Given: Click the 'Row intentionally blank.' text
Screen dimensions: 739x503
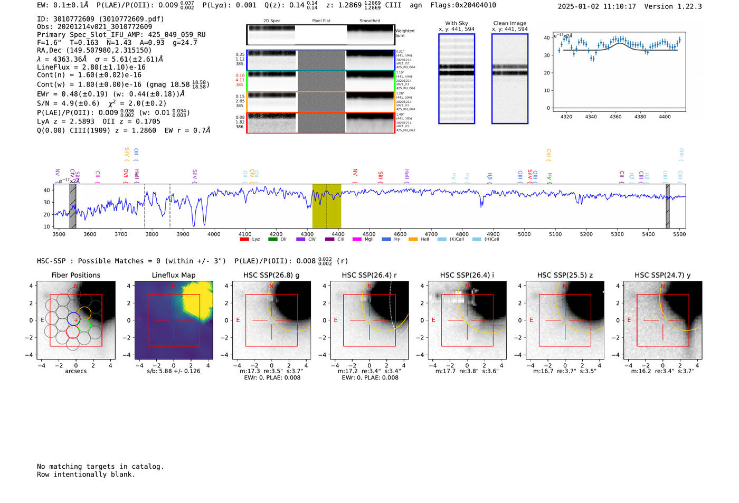Looking at the screenshot, I should click(86, 474).
